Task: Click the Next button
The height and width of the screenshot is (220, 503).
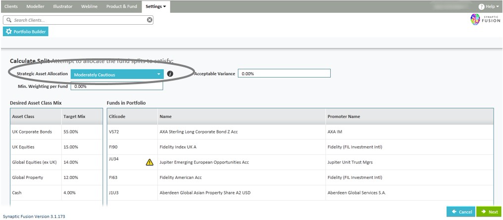Action: (x=489, y=212)
